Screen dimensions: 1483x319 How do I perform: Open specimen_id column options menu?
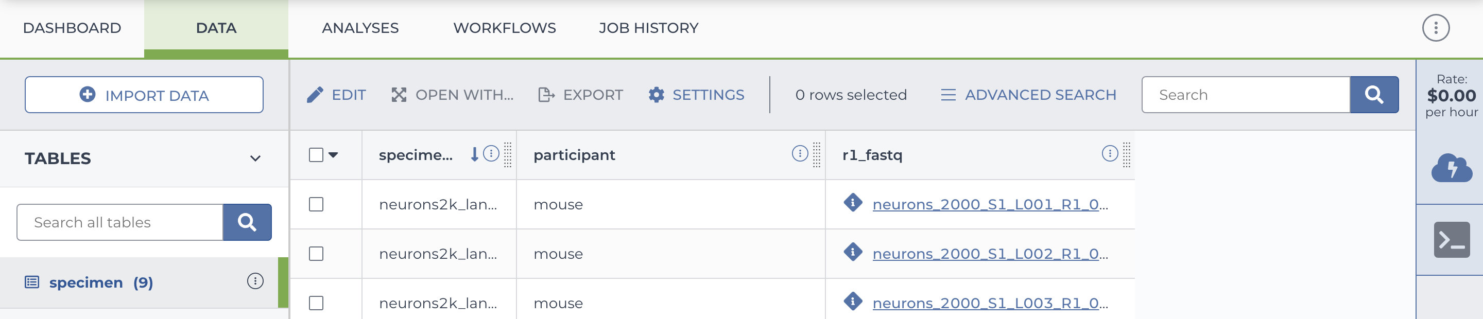491,153
